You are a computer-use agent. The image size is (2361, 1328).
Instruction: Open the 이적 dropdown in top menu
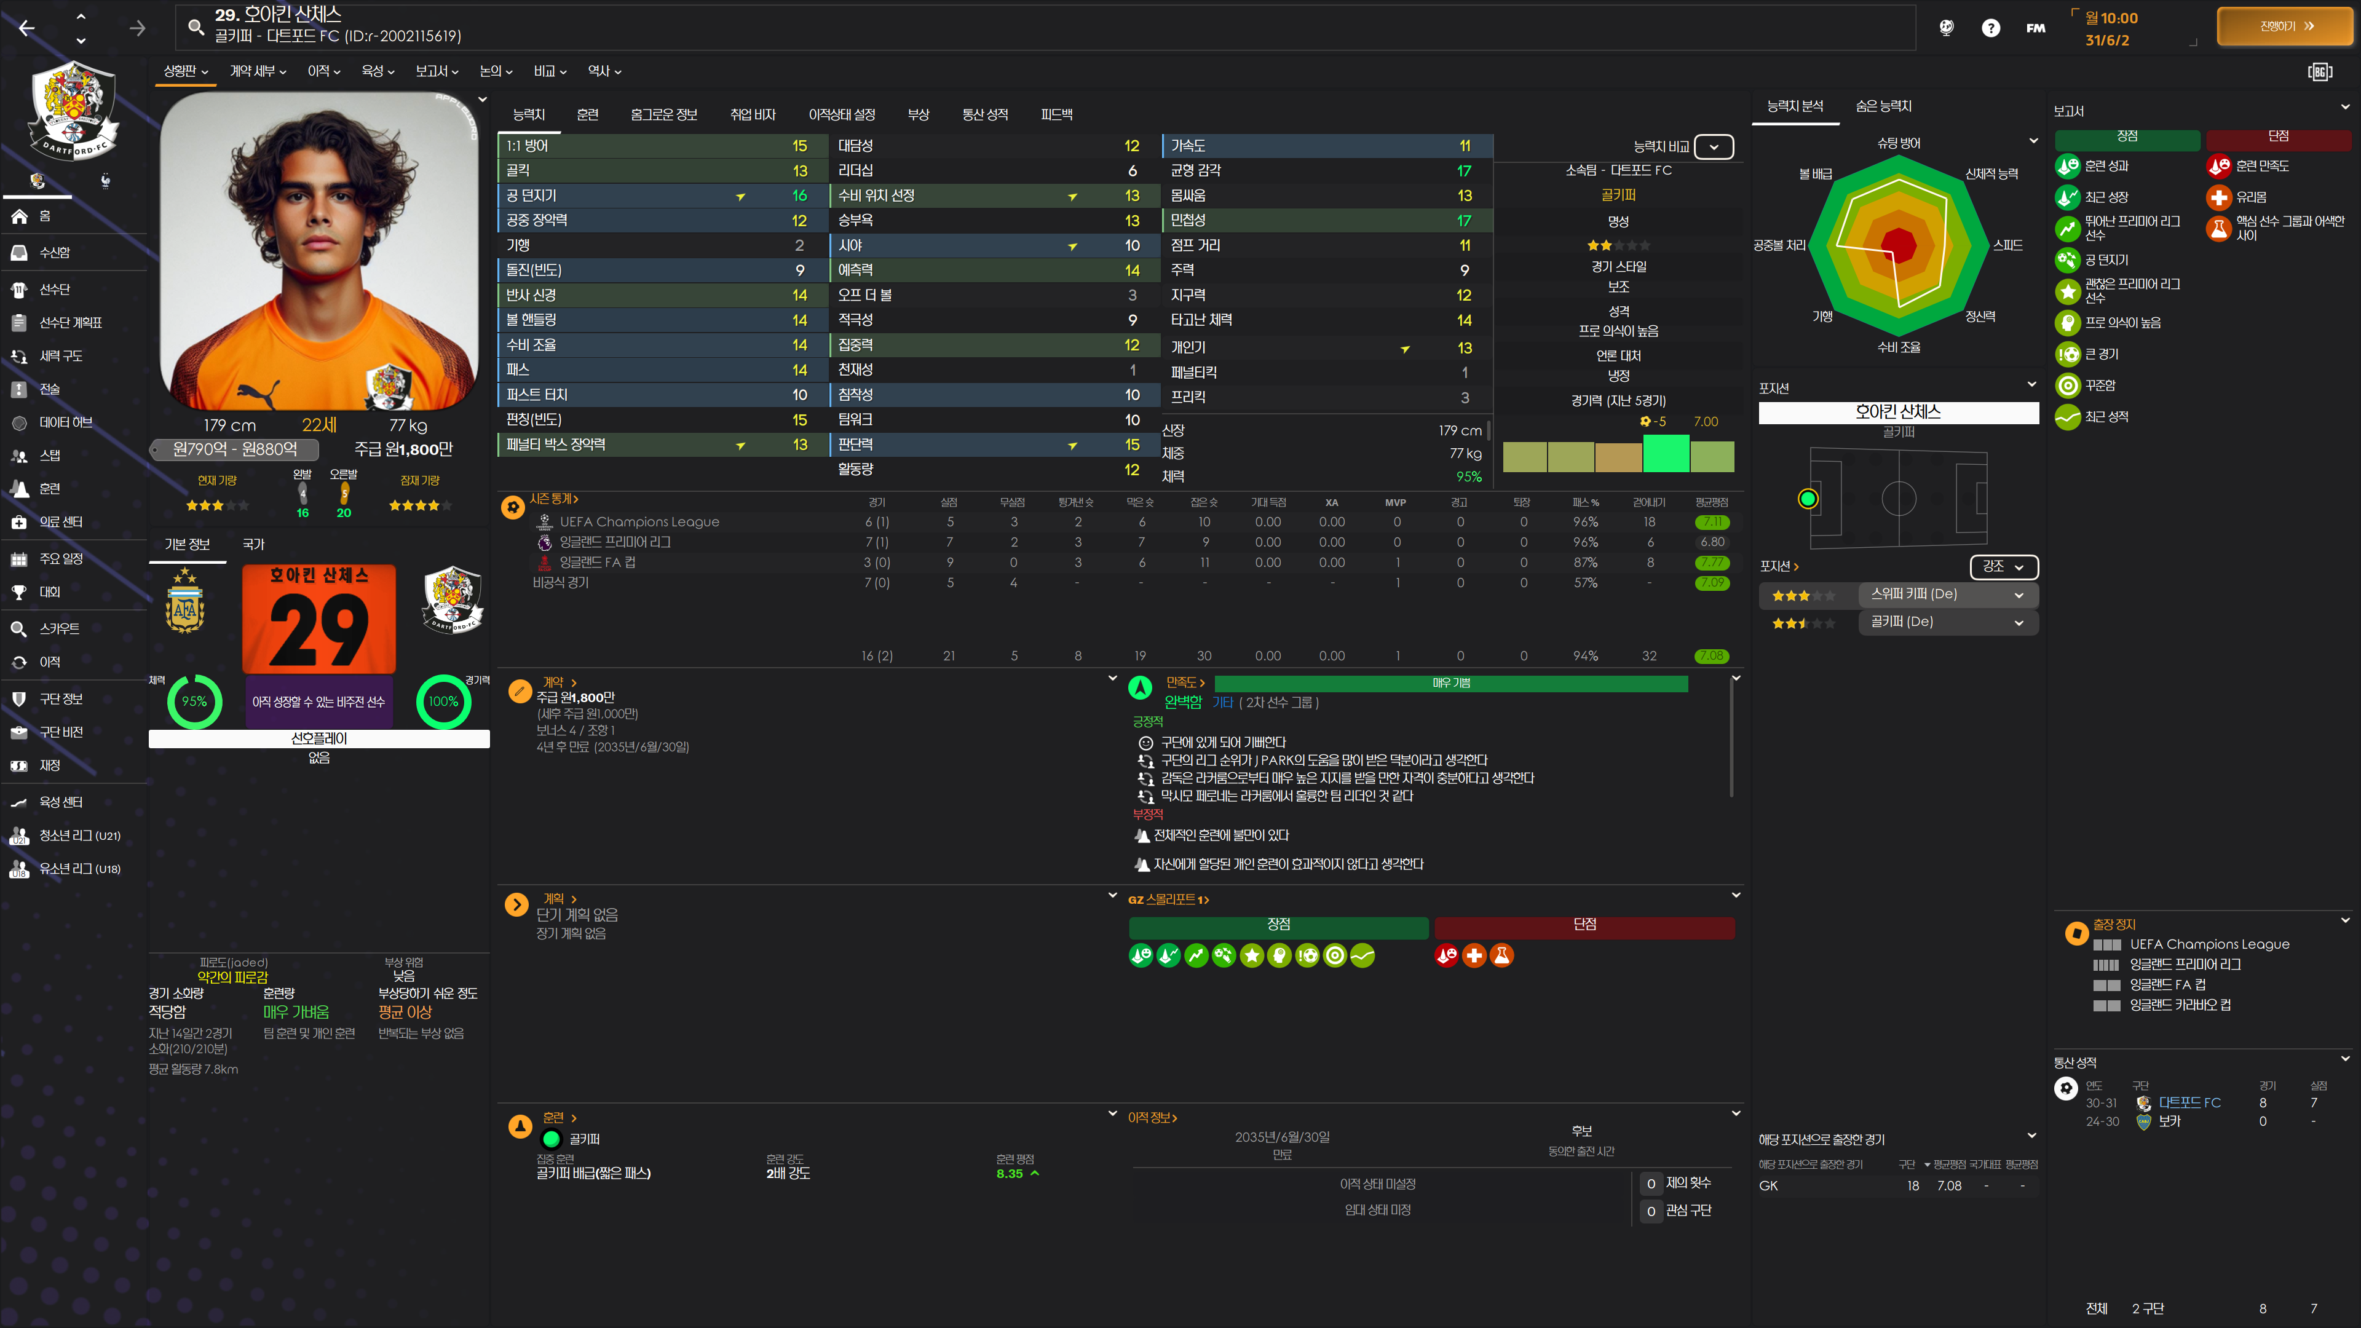point(323,71)
